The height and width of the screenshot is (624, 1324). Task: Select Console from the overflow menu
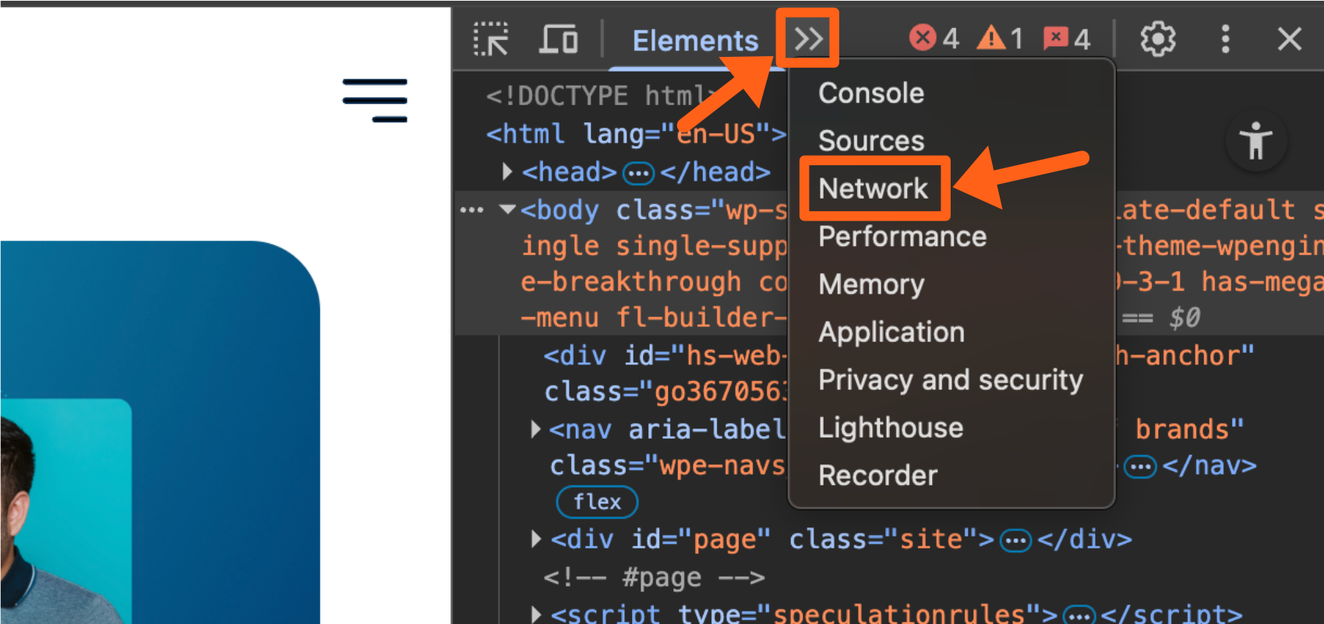(870, 93)
